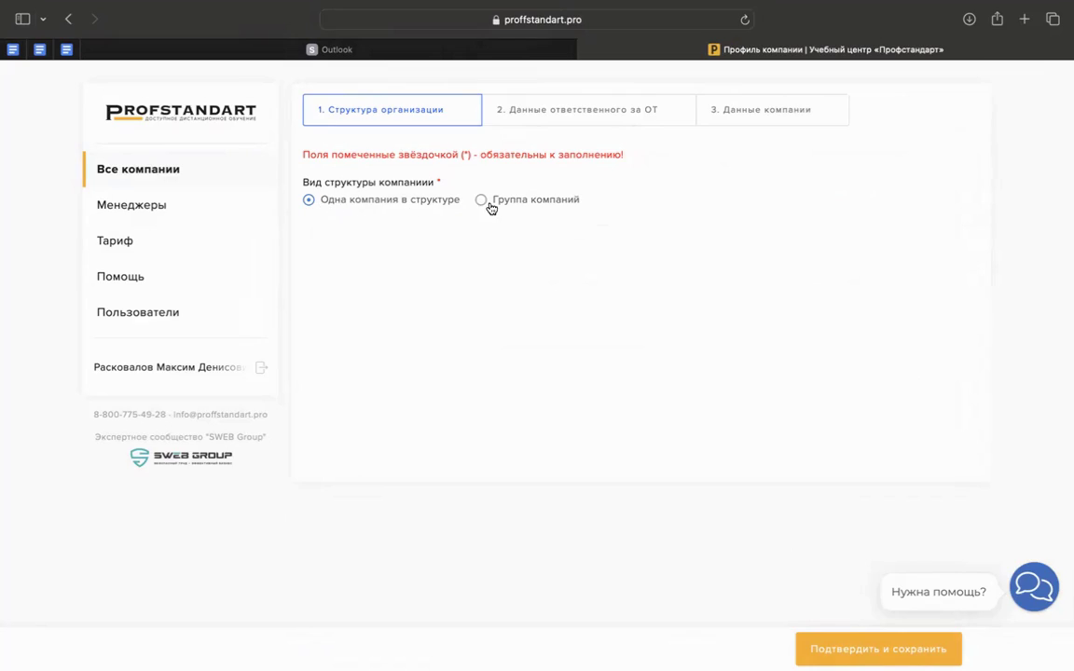This screenshot has width=1074, height=671.
Task: Select Одна компания в структуре radio
Action: point(309,200)
